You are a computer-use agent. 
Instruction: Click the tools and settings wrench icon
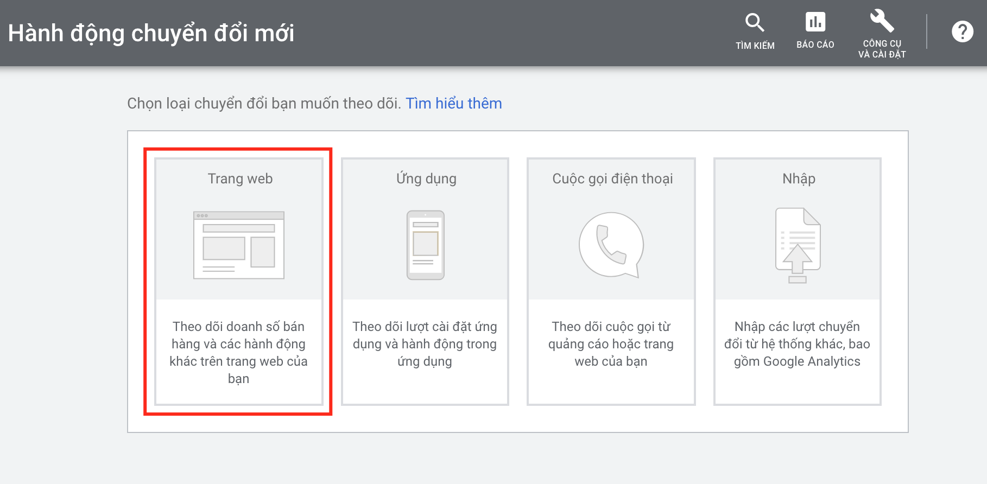[x=882, y=21]
